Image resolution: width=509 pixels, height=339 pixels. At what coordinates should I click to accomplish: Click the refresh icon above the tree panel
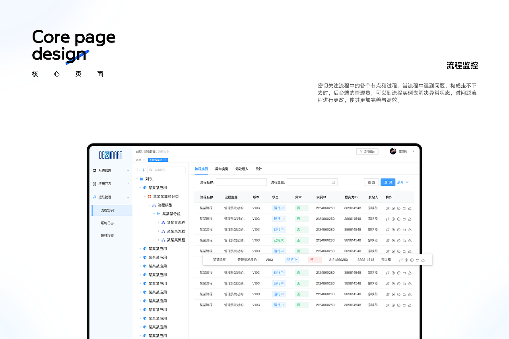(138, 170)
